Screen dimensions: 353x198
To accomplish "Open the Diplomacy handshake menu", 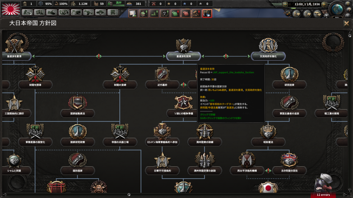I will pos(51,13).
